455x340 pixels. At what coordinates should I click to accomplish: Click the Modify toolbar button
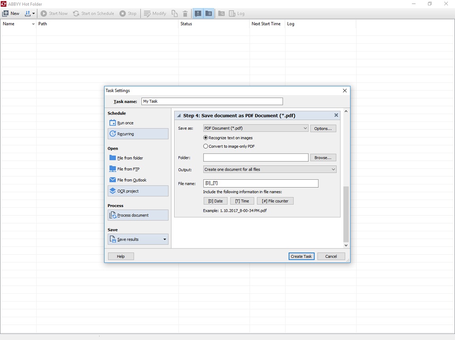coord(155,13)
